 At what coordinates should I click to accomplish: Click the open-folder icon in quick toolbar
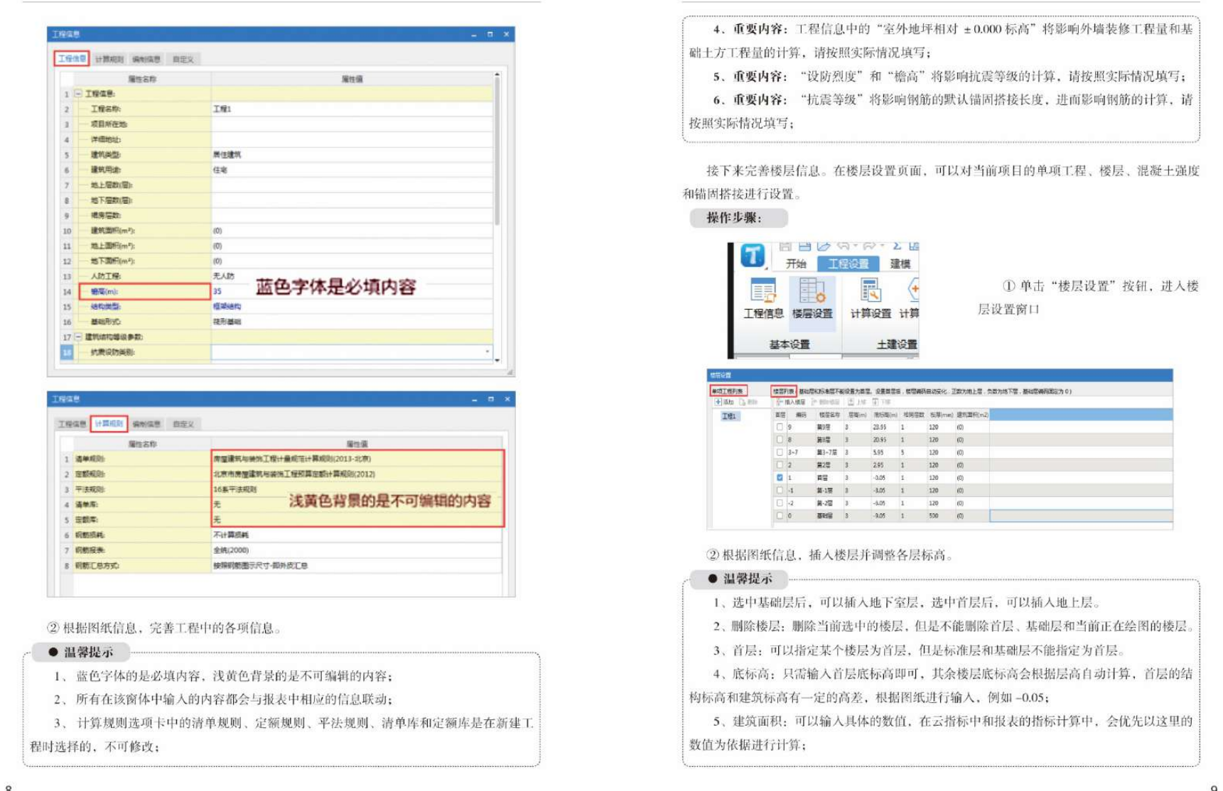[x=824, y=246]
